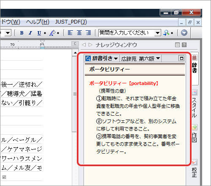Click the pane splitter grip handle
Screen dimensions: 211x186
[x=75, y=94]
